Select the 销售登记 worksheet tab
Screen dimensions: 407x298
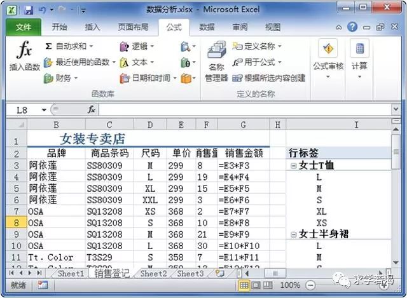click(112, 273)
